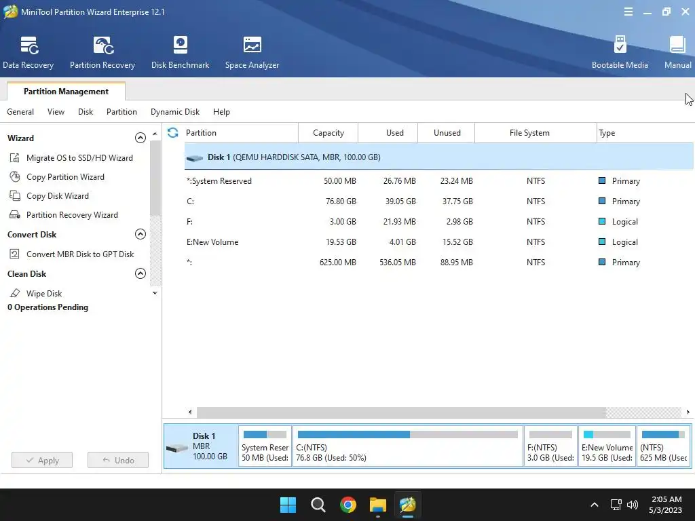Start Copy Disk Wizard

[58, 196]
